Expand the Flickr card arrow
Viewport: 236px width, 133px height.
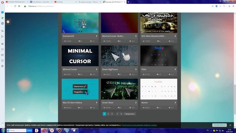(175, 69)
